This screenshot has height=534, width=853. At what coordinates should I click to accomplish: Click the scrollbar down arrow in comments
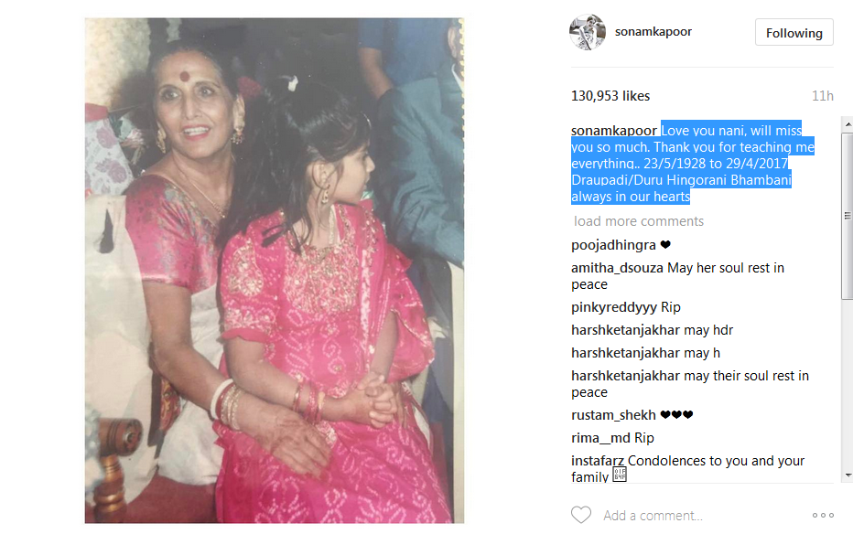point(848,475)
